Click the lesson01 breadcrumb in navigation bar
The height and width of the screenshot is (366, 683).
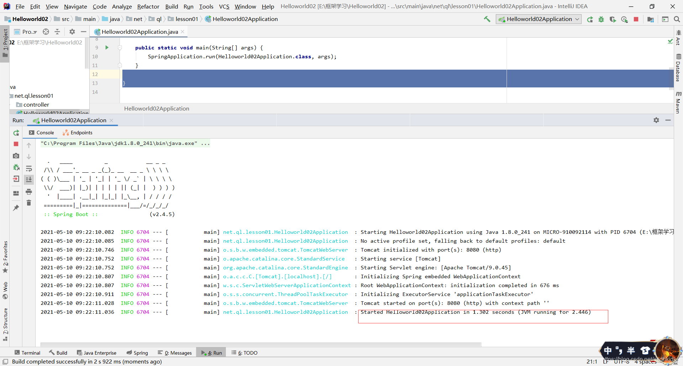(x=183, y=19)
